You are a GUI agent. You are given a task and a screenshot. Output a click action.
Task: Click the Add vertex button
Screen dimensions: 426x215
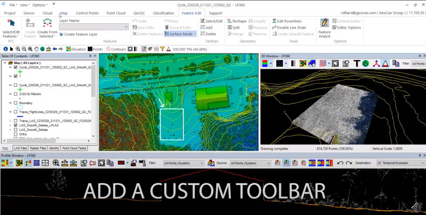click(x=206, y=27)
